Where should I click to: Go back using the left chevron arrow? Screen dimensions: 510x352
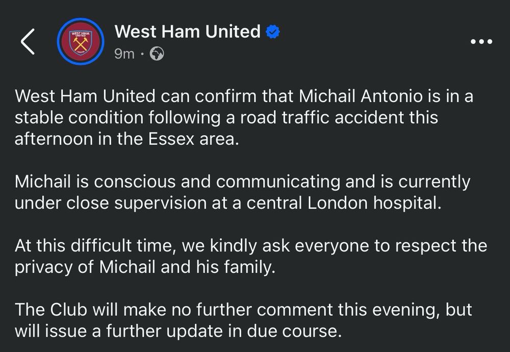click(28, 42)
